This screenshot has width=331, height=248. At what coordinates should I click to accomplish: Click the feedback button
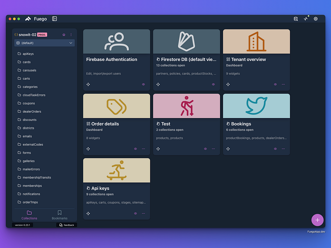67,225
